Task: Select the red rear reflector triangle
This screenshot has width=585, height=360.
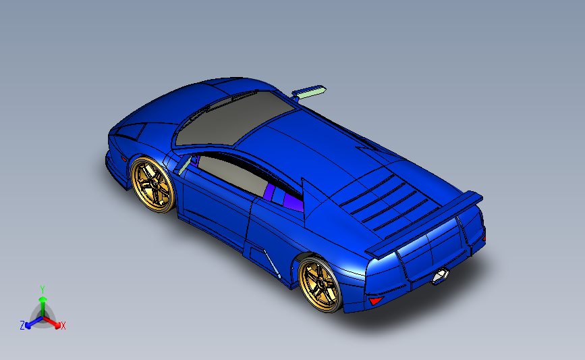Action: 375,301
